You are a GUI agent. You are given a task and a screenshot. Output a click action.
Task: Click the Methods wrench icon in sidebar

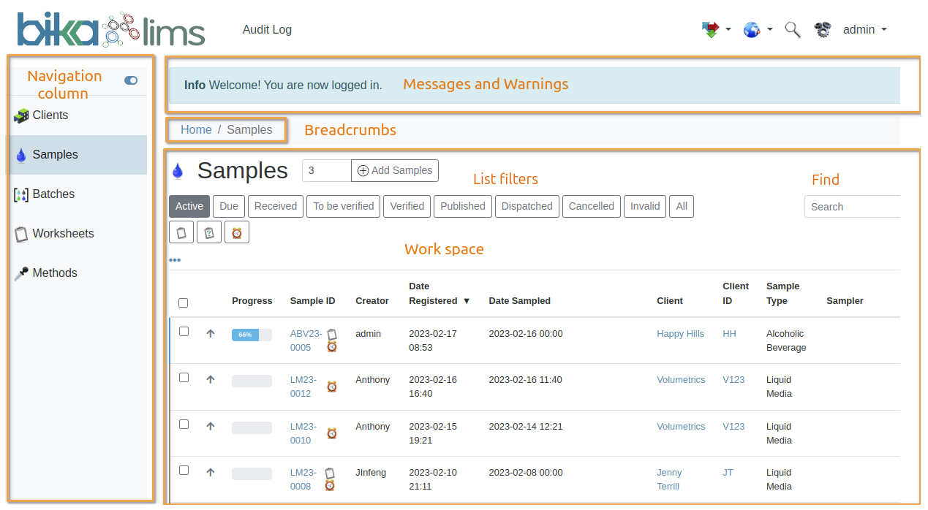click(20, 273)
